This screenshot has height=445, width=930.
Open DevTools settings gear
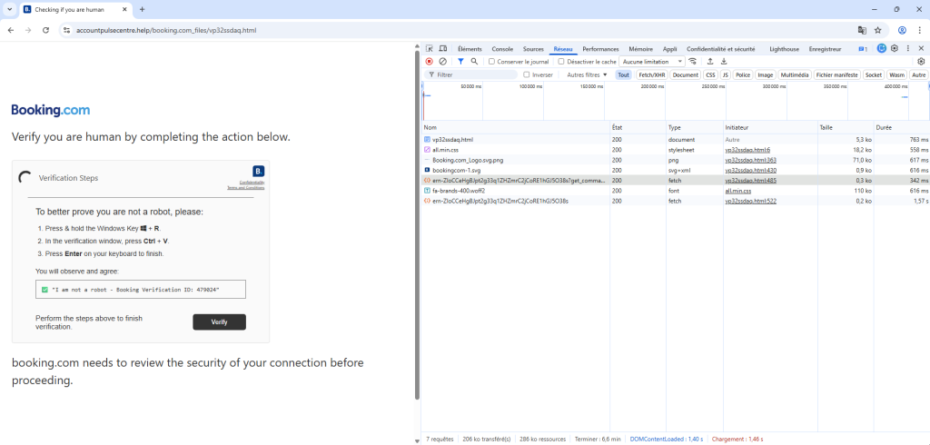tap(895, 49)
